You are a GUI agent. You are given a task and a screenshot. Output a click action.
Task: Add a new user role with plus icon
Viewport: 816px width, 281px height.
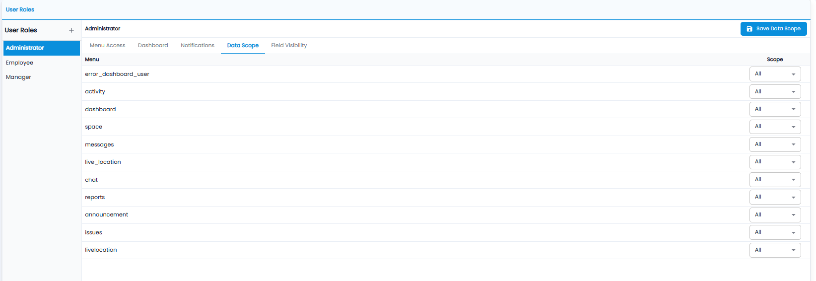pyautogui.click(x=71, y=30)
